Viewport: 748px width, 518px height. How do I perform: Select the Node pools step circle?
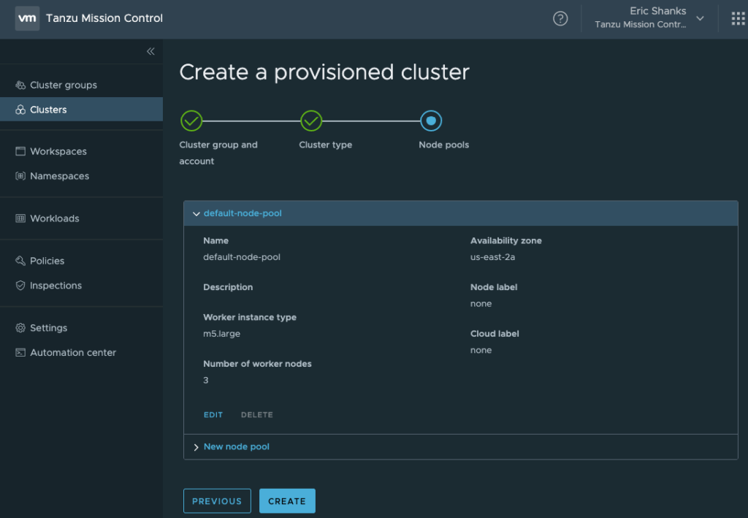pyautogui.click(x=431, y=121)
